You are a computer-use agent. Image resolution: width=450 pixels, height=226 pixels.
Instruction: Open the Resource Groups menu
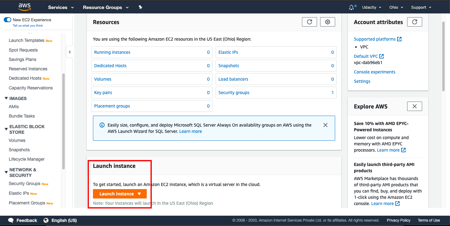[x=105, y=8]
